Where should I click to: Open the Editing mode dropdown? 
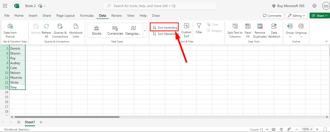296,15
